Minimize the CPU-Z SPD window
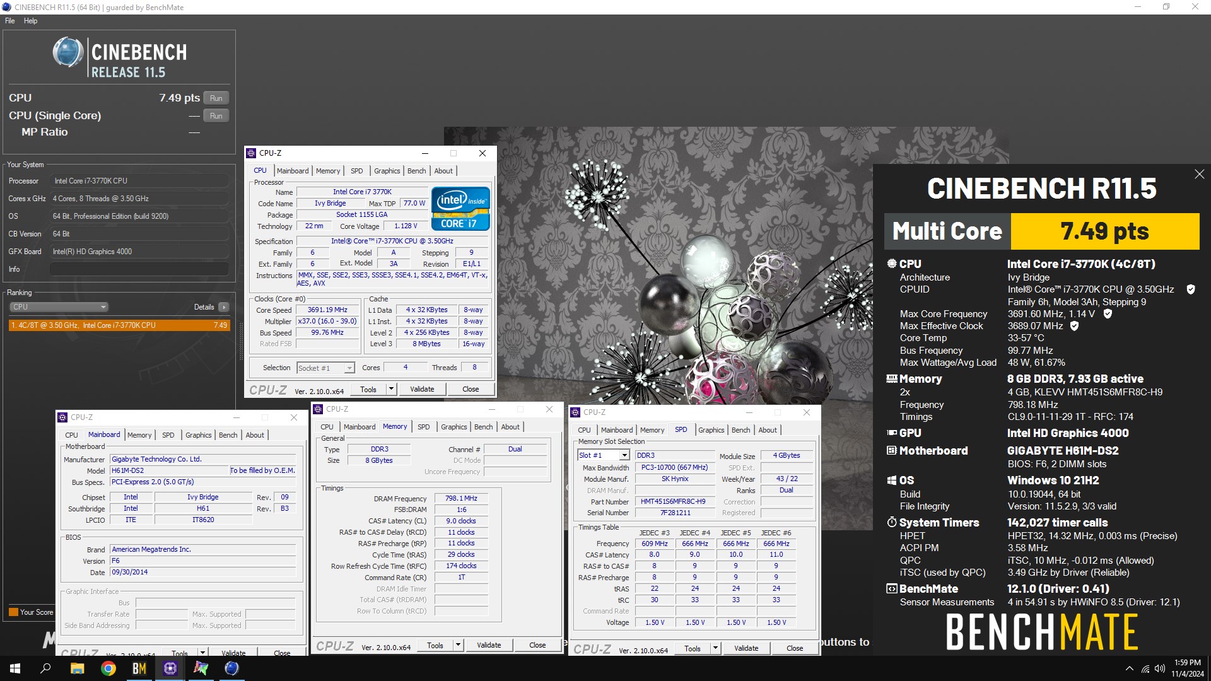The height and width of the screenshot is (681, 1211). click(749, 412)
